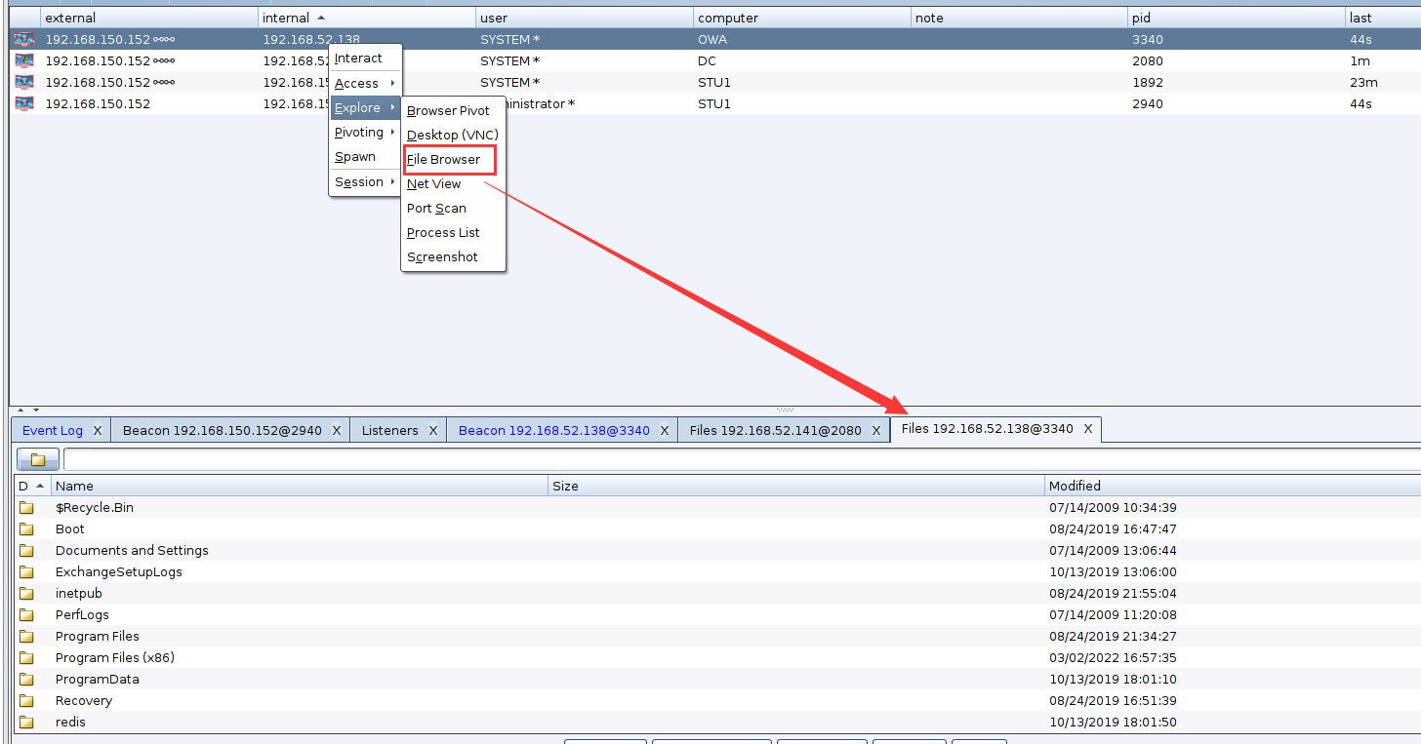Close the Beacon 192.168.52.138@3340 tab
1421x744 pixels.
[x=665, y=430]
